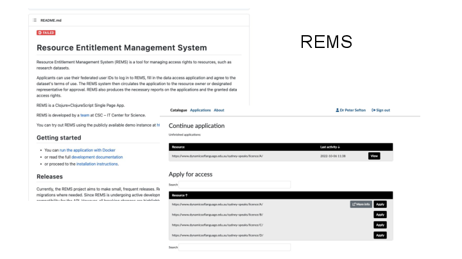Sort catalogue by Resource column header
The width and height of the screenshot is (462, 259).
180,195
